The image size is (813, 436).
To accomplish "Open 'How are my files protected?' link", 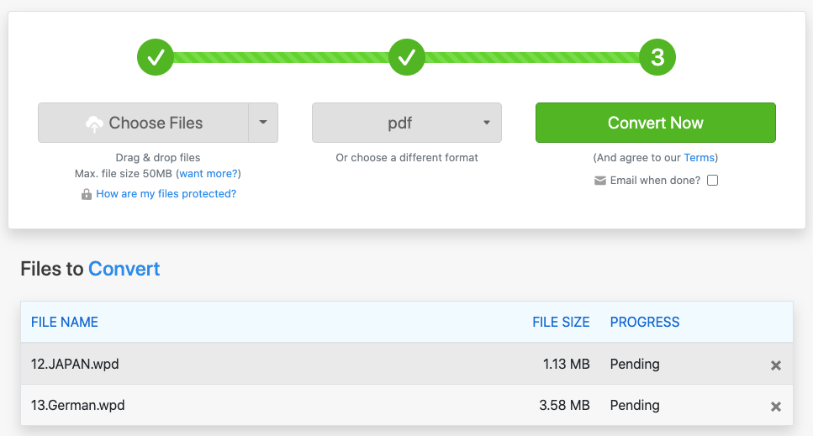I will pos(166,194).
